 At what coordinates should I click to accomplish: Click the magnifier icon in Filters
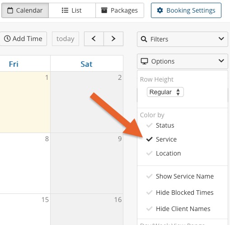[x=144, y=39]
